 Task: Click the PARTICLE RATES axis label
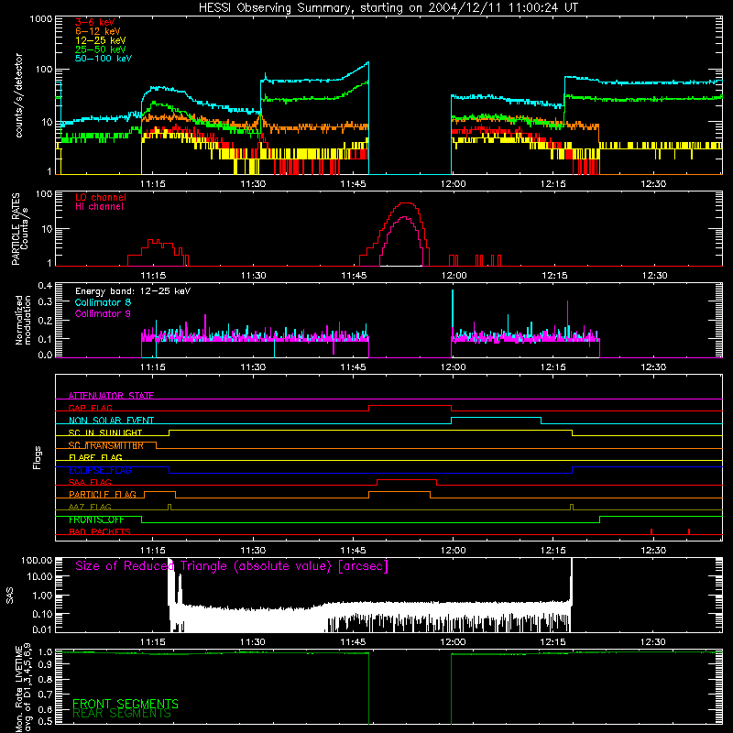click(16, 229)
